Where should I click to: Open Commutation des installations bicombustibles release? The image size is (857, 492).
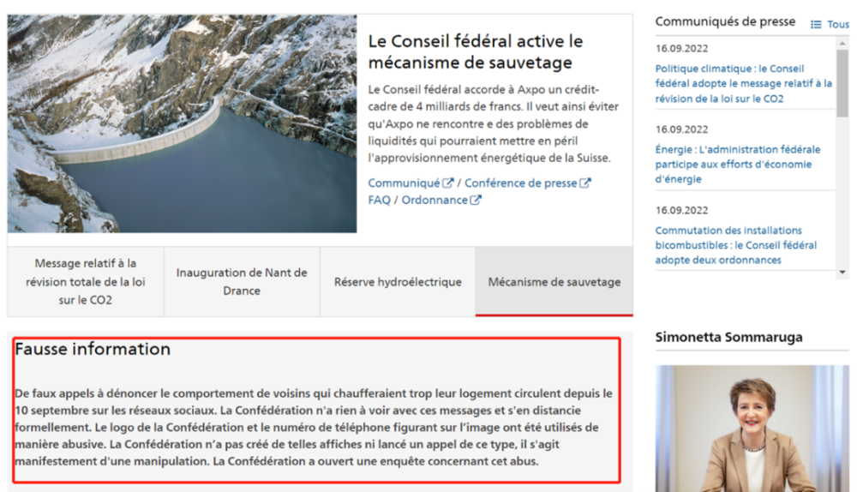point(735,245)
